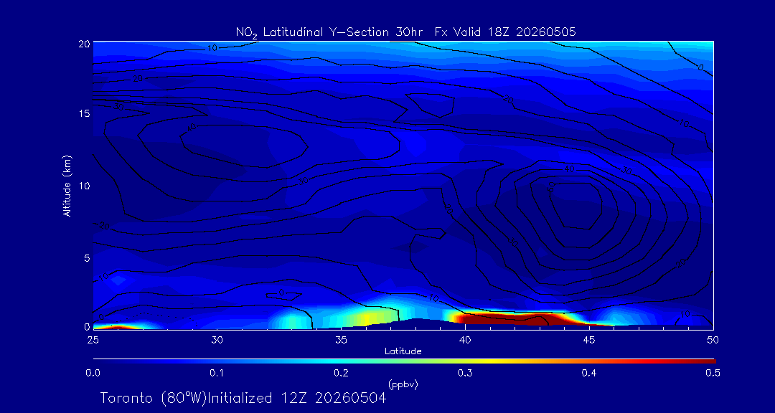Click the colorbar value label 0.2
775x413 pixels.
pyautogui.click(x=341, y=374)
